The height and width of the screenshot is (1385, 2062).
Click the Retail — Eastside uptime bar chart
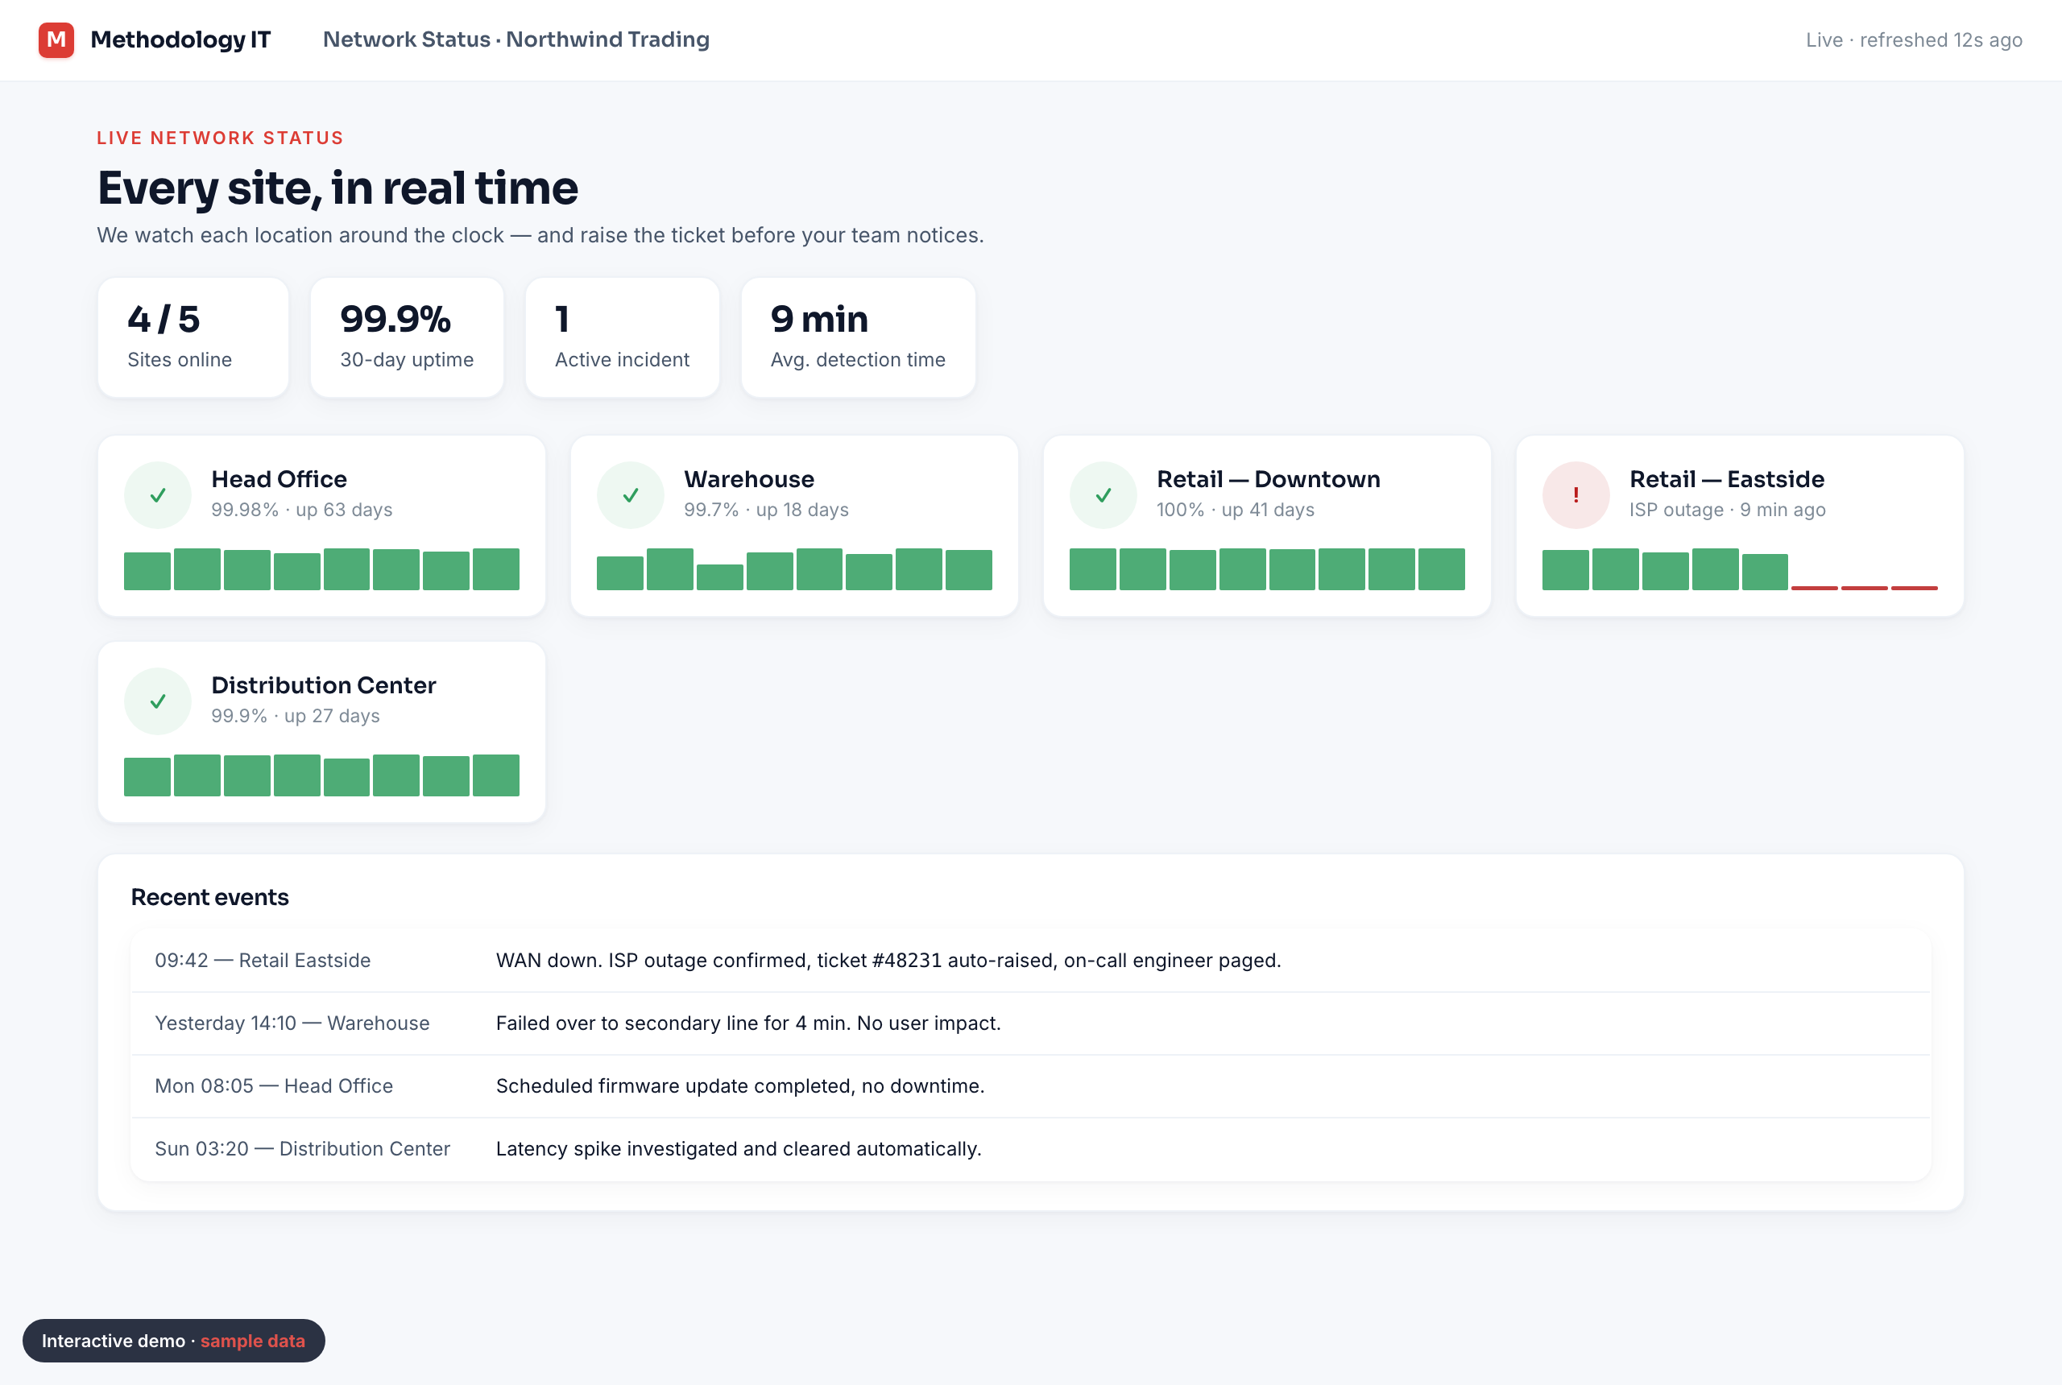click(x=1740, y=568)
